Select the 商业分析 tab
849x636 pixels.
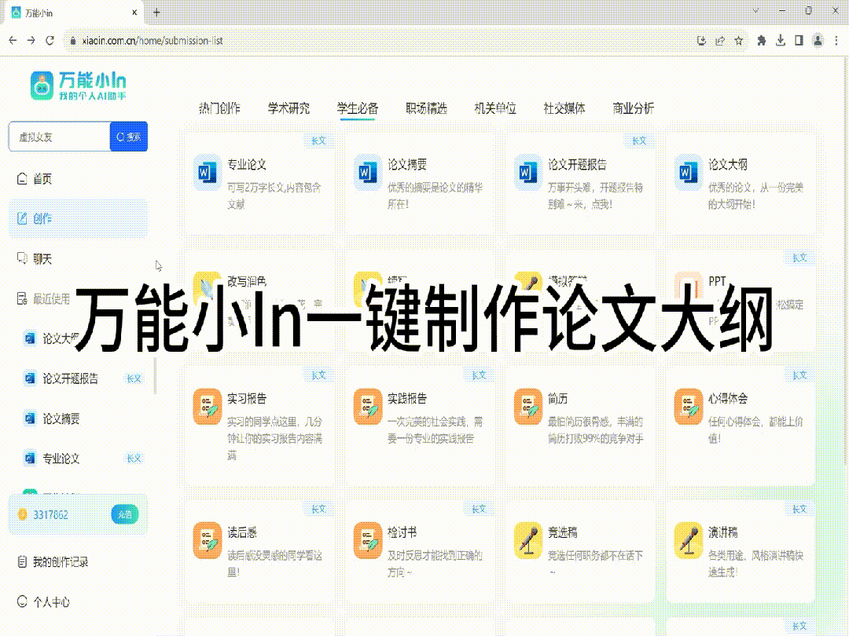[x=633, y=108]
